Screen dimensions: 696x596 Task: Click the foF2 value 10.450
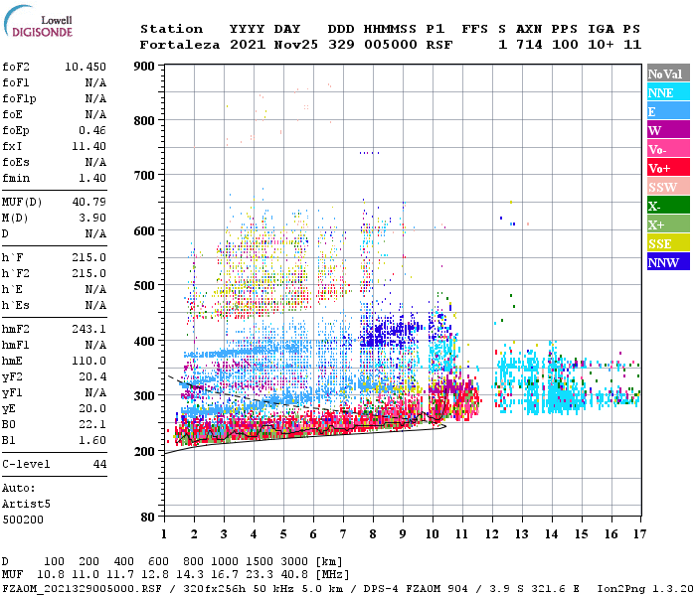pos(86,67)
